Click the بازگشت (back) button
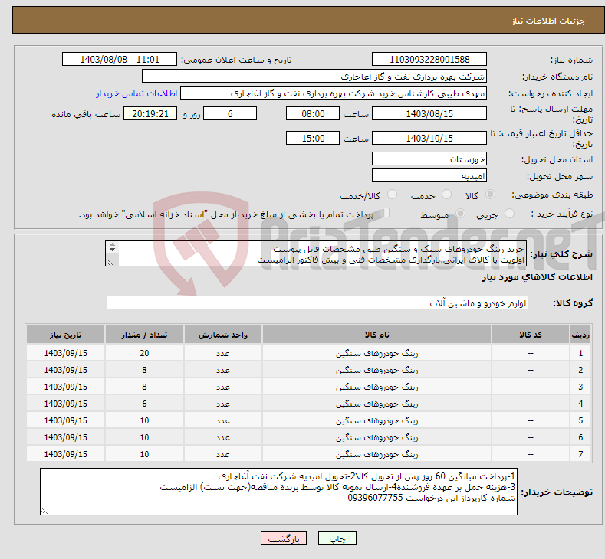 tap(284, 538)
